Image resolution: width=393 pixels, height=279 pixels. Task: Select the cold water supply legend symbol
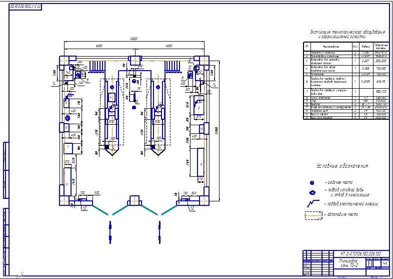(312, 192)
